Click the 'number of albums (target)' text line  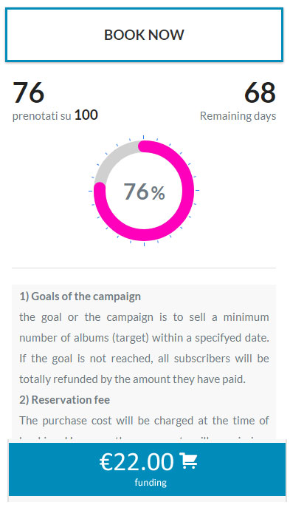[144, 338]
